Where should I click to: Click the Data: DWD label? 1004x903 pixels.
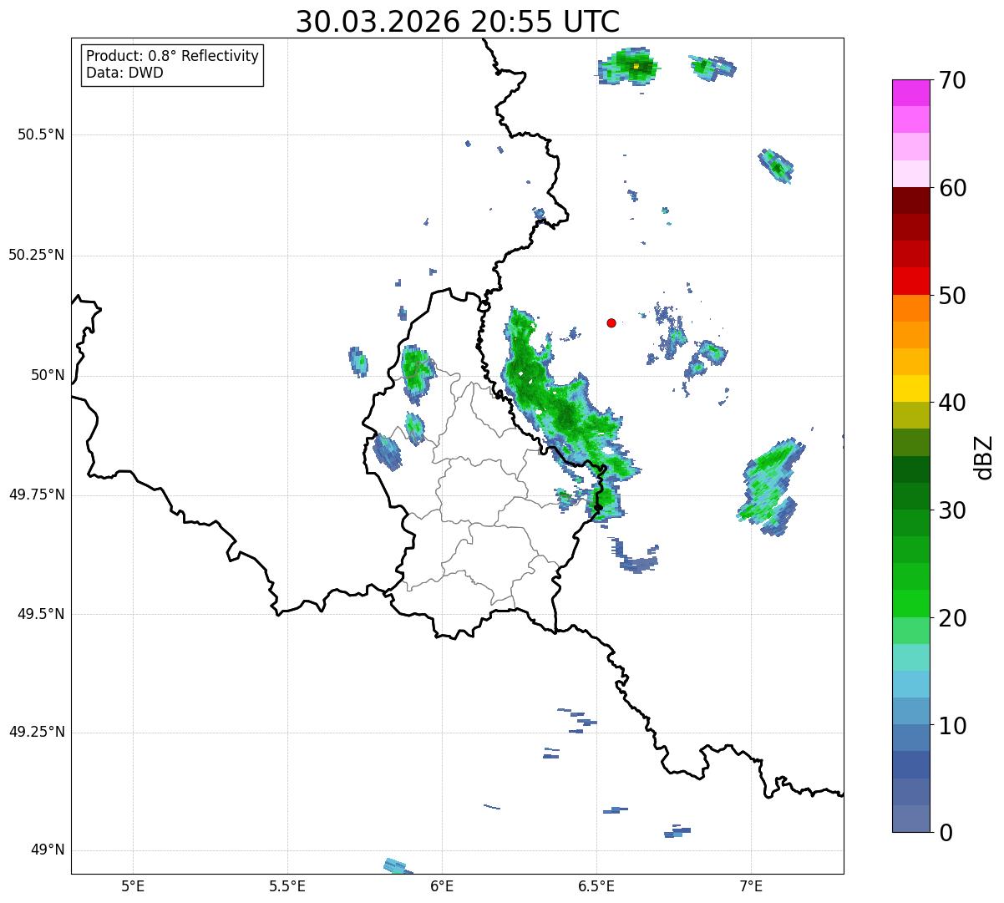tap(124, 73)
